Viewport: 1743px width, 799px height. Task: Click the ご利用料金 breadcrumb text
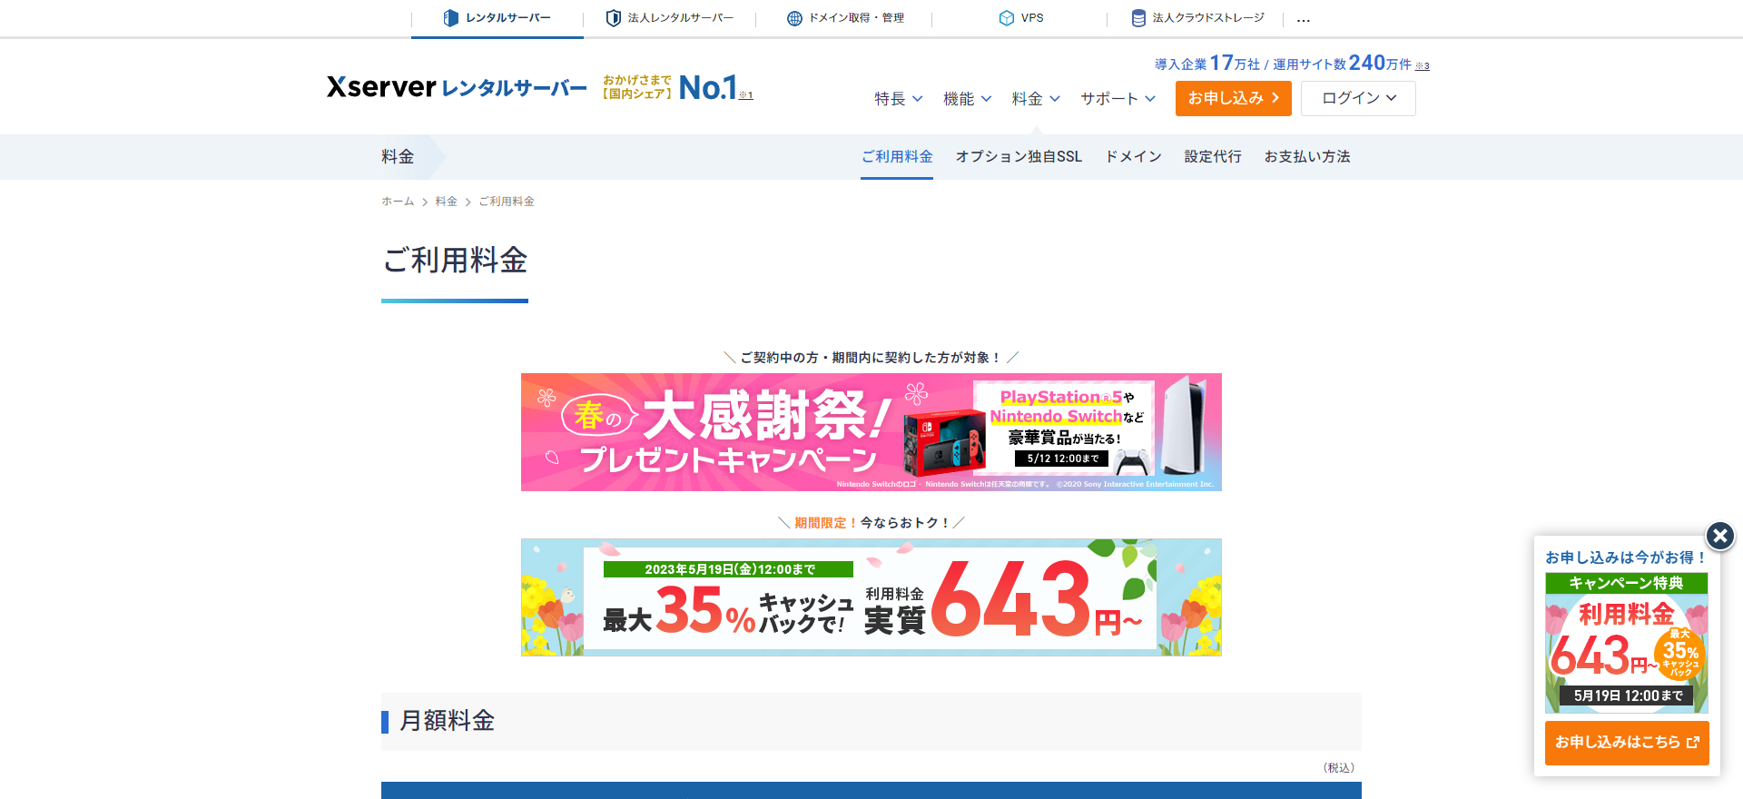(x=507, y=202)
